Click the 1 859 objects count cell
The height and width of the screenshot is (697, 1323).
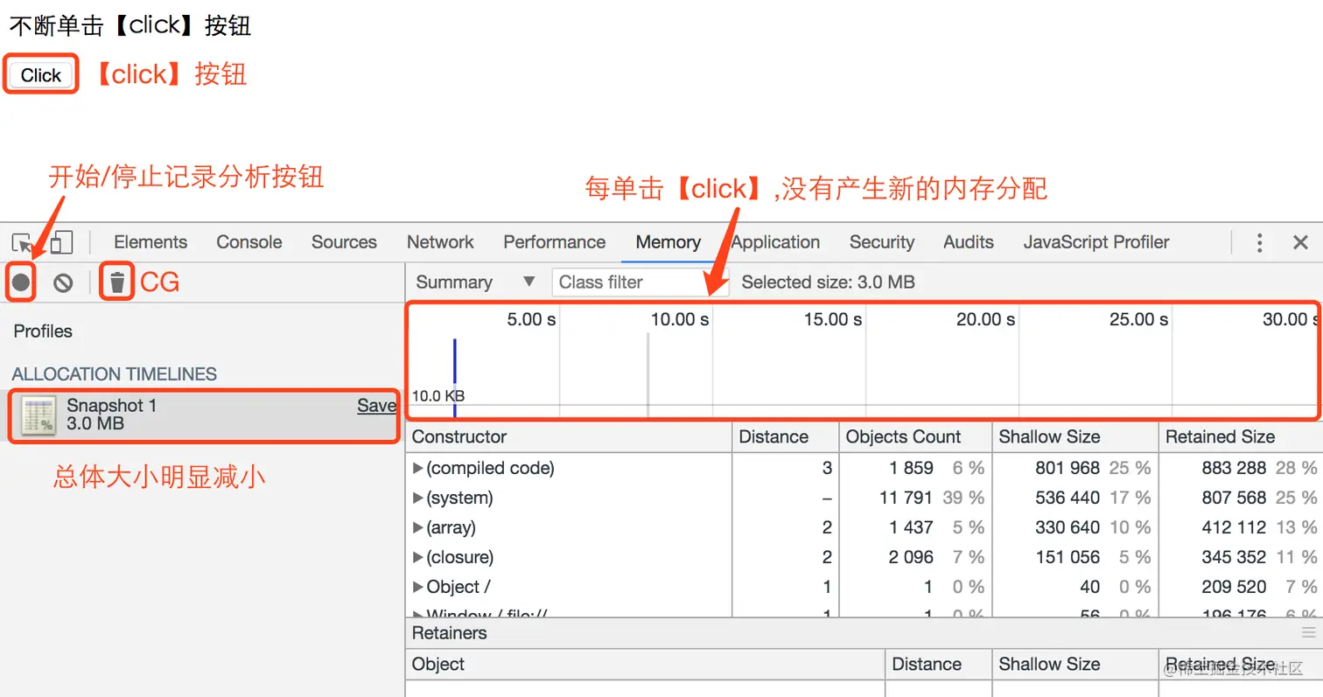911,469
